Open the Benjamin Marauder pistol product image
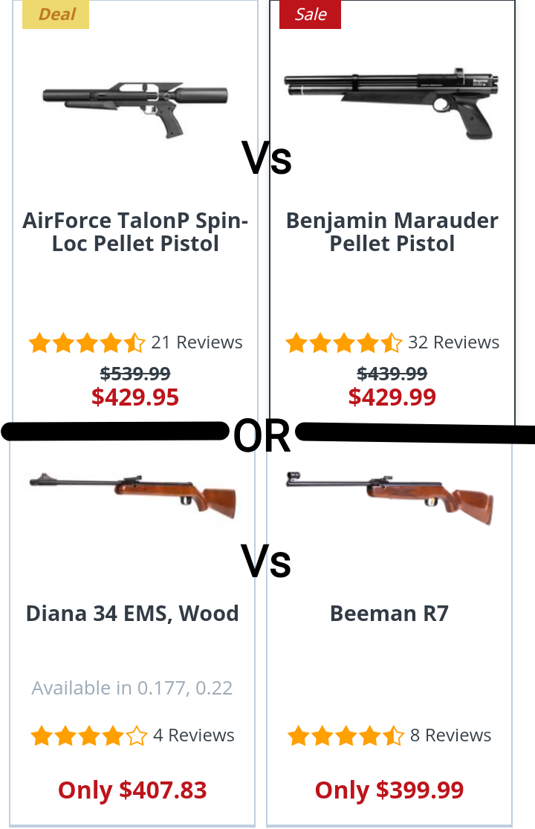 (392, 103)
